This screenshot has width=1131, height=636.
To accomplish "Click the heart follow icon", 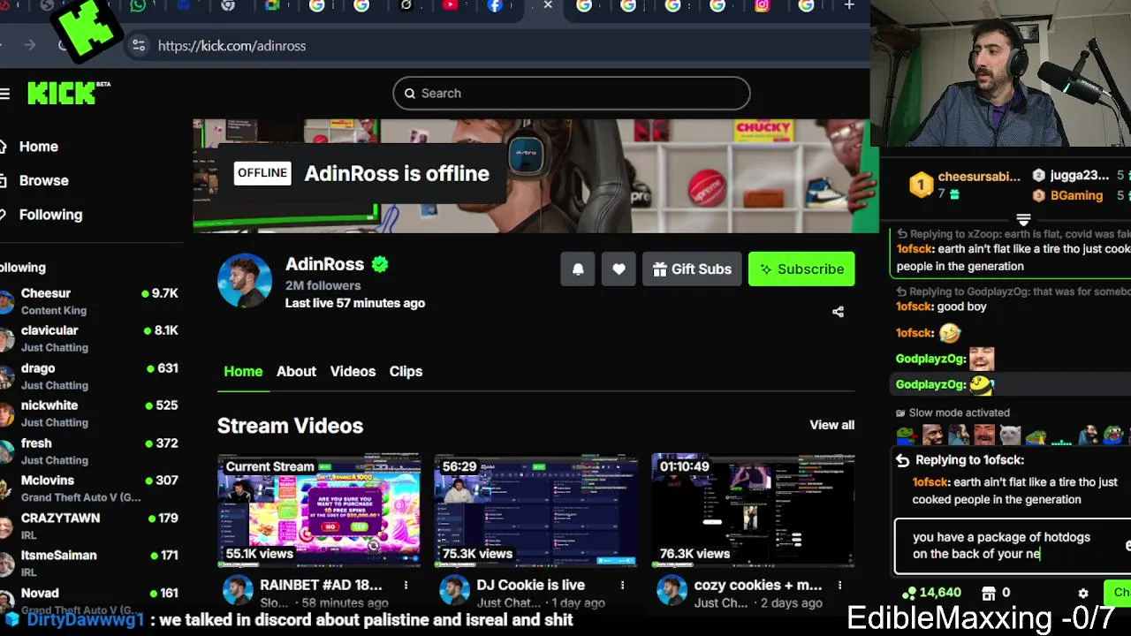I will [x=619, y=269].
